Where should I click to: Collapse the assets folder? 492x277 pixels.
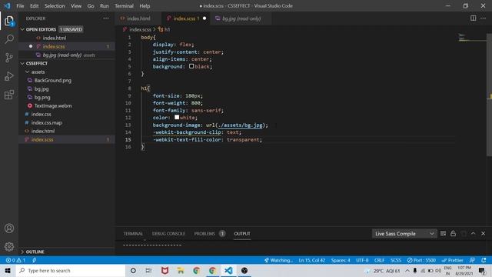tap(28, 72)
